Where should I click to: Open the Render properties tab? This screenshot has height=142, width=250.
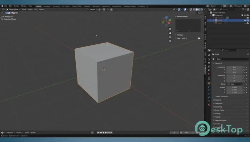click(x=209, y=59)
